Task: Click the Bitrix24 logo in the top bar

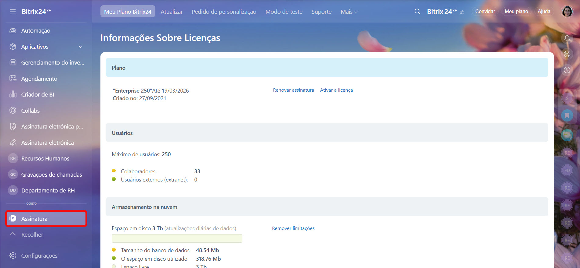Action: (x=442, y=12)
